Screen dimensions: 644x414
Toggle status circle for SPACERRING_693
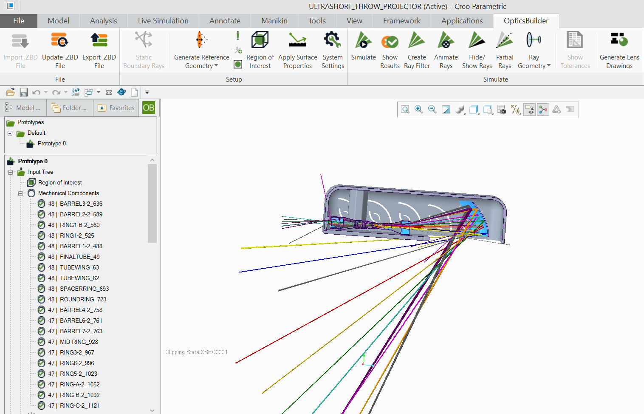(x=41, y=289)
